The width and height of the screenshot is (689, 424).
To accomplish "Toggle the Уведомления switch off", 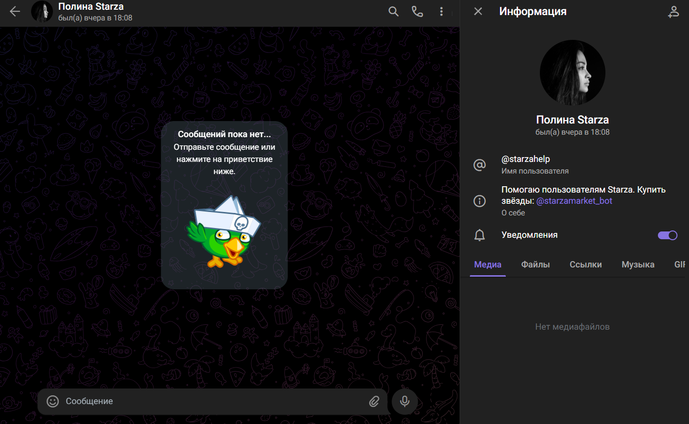I will [x=667, y=235].
